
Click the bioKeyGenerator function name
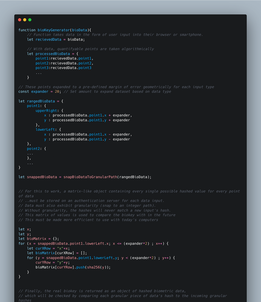pos(54,30)
